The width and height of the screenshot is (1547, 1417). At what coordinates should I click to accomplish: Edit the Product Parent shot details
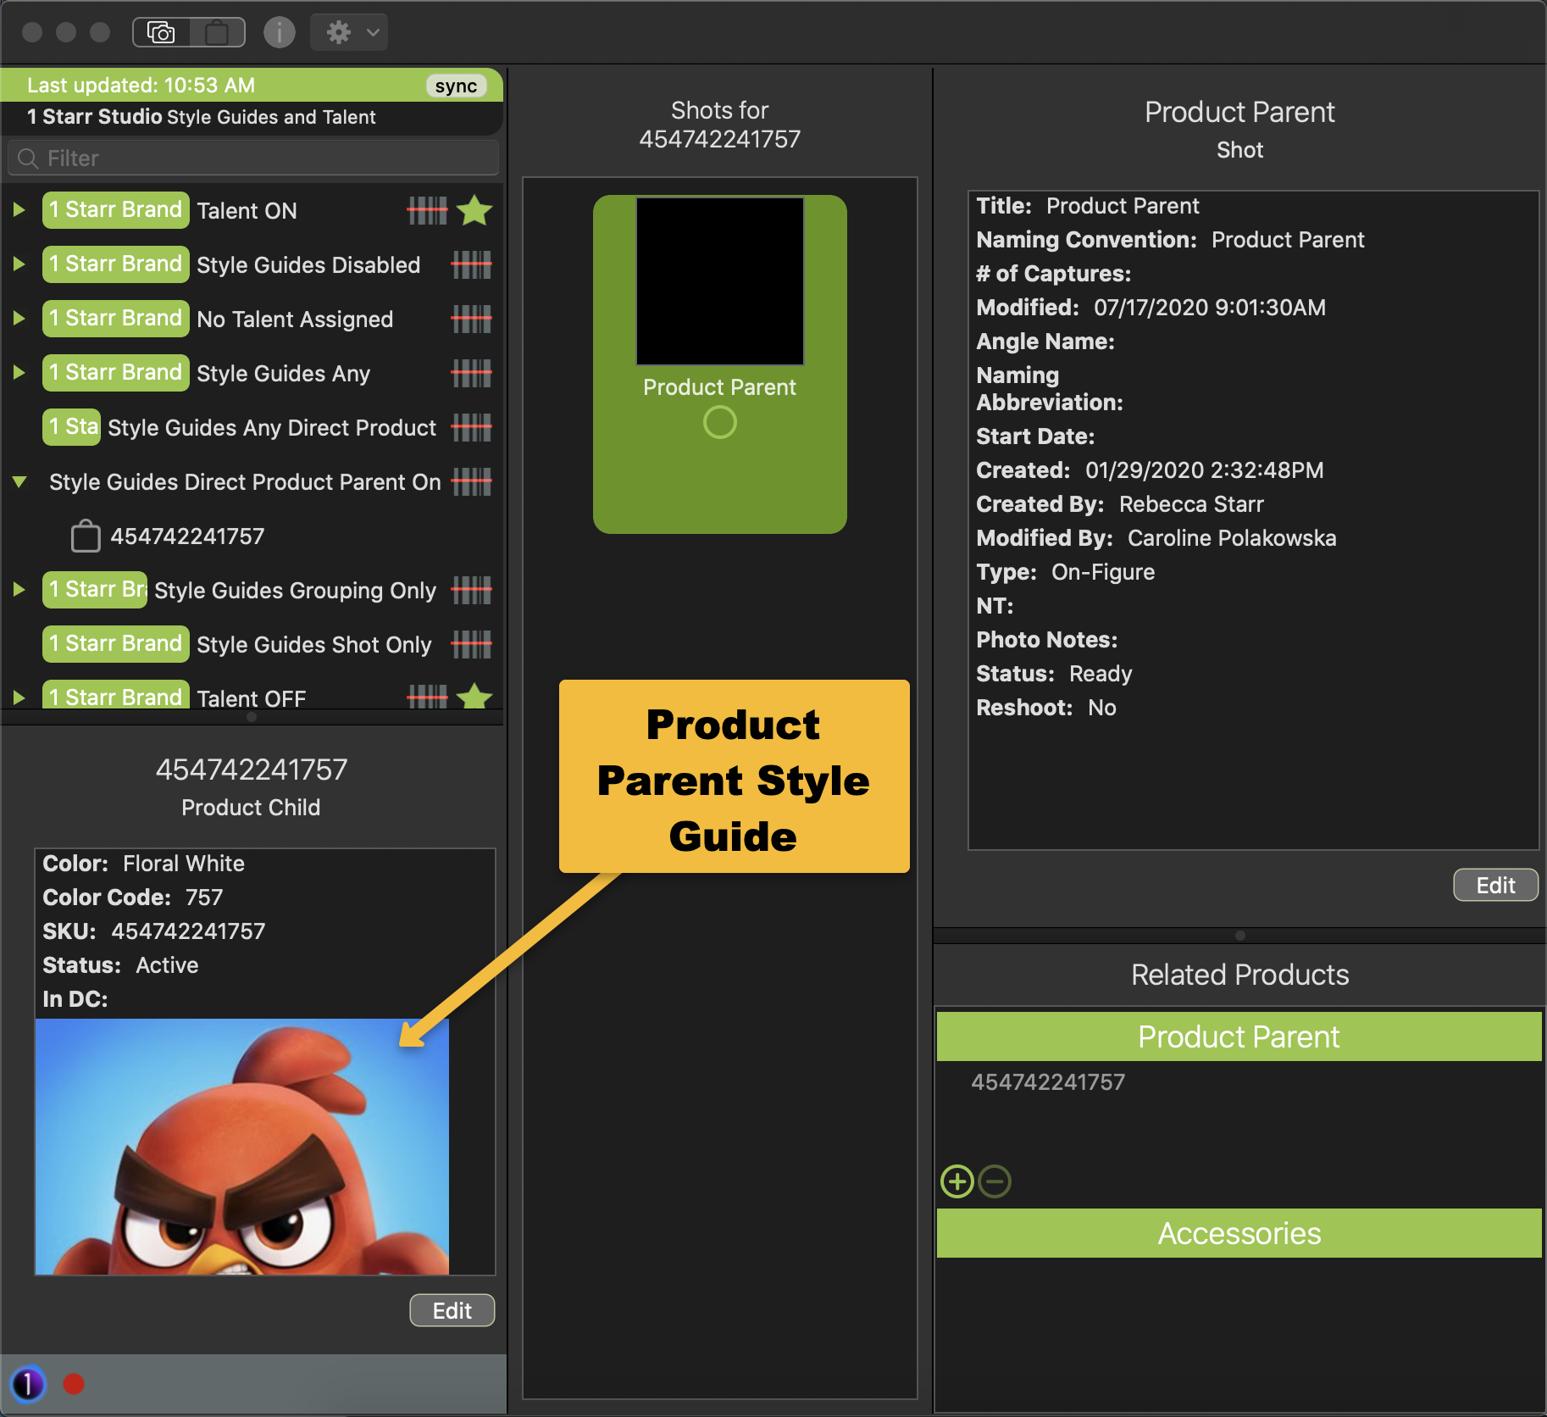[1495, 886]
